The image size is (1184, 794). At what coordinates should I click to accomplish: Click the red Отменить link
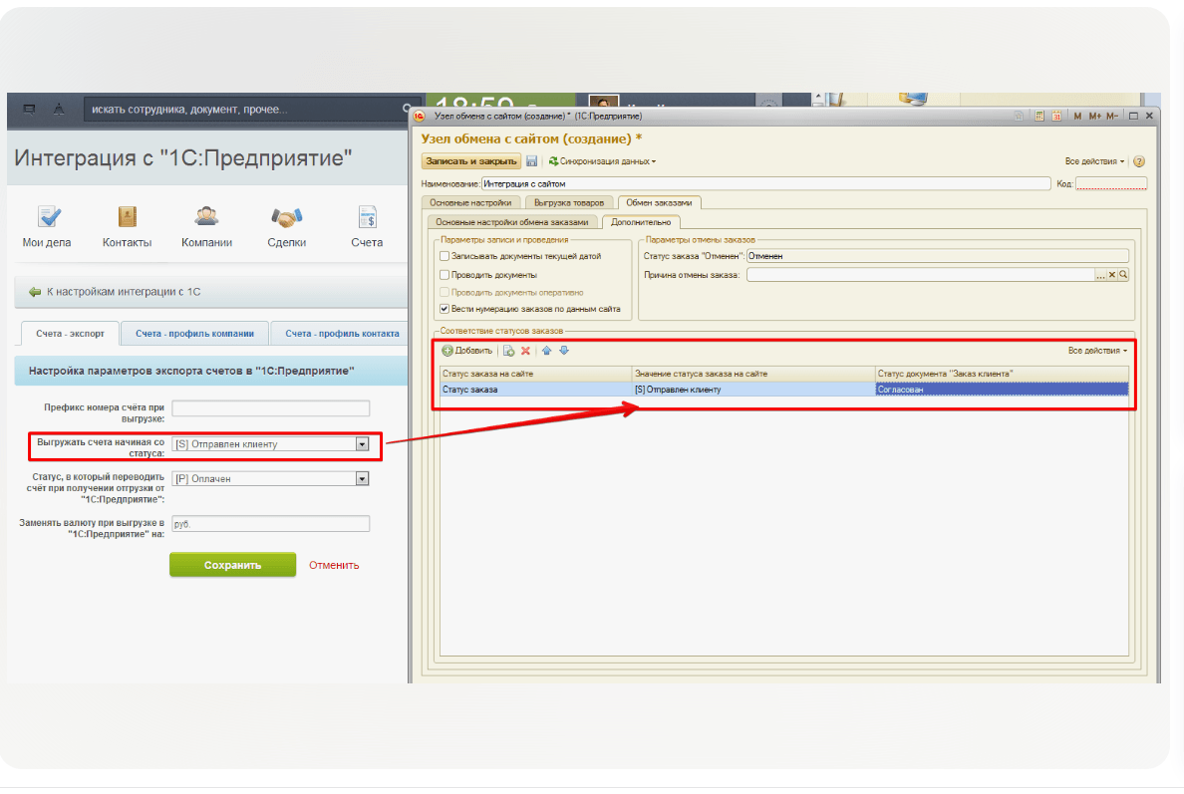click(x=334, y=565)
